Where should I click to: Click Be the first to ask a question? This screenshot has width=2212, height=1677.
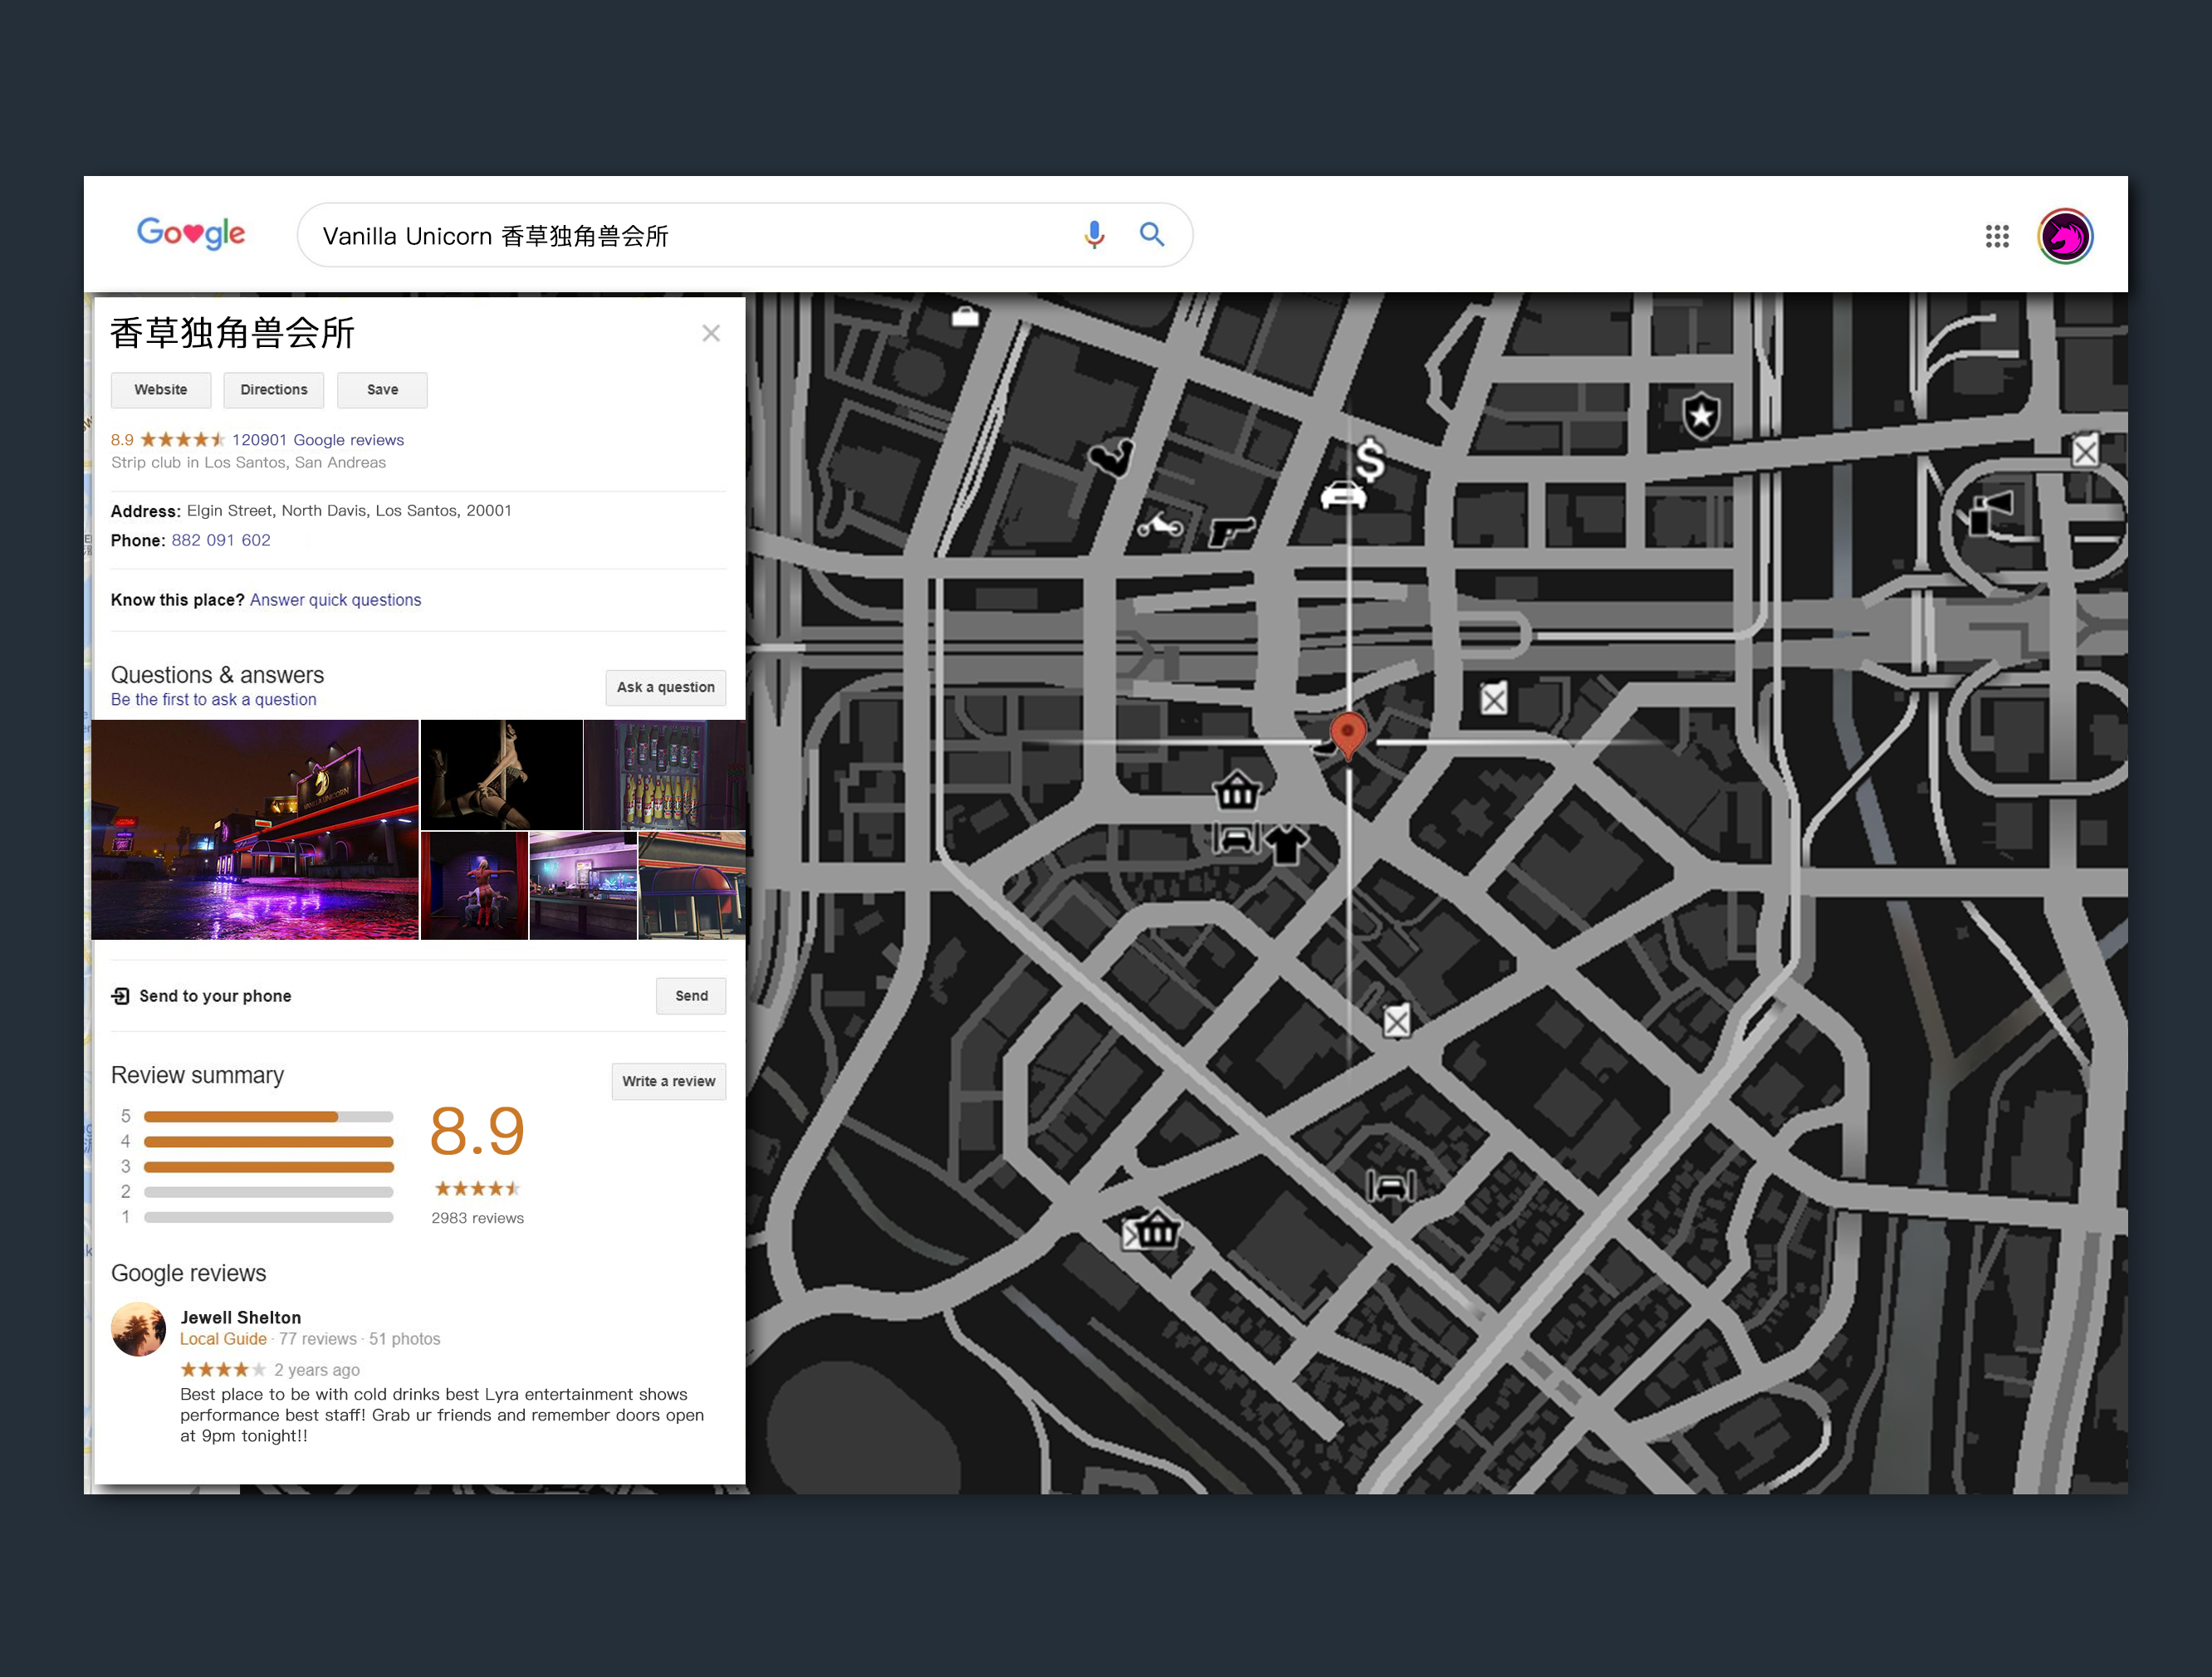tap(214, 700)
